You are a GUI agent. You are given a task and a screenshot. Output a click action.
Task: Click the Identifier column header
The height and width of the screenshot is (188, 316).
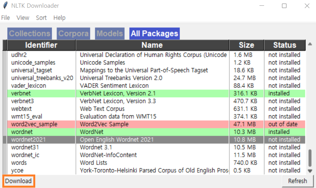(x=41, y=45)
